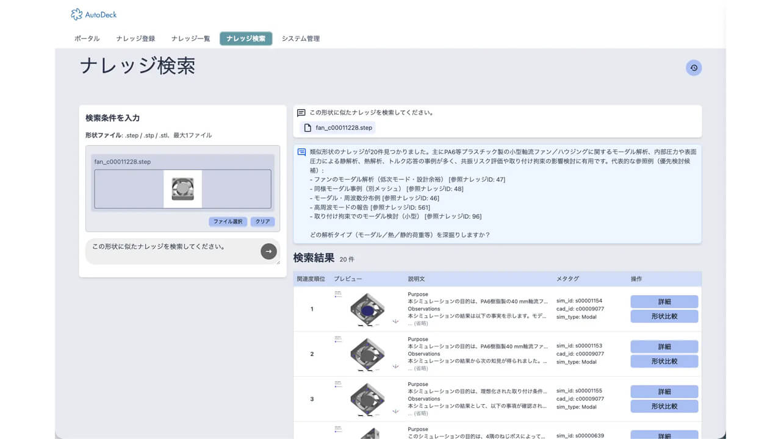Image resolution: width=781 pixels, height=439 pixels.
Task: Click the ファイル選択 button
Action: click(x=228, y=222)
